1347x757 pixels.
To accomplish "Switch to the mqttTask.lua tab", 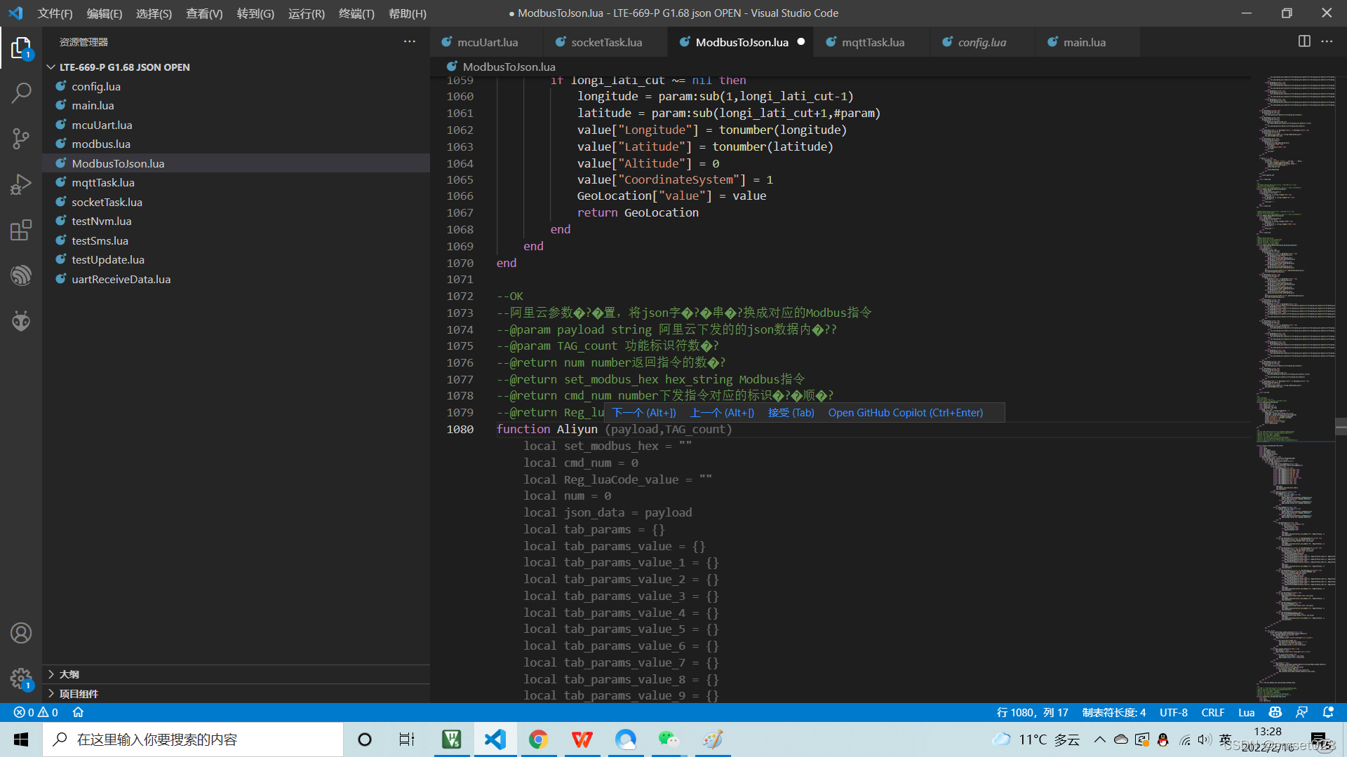I will [871, 41].
